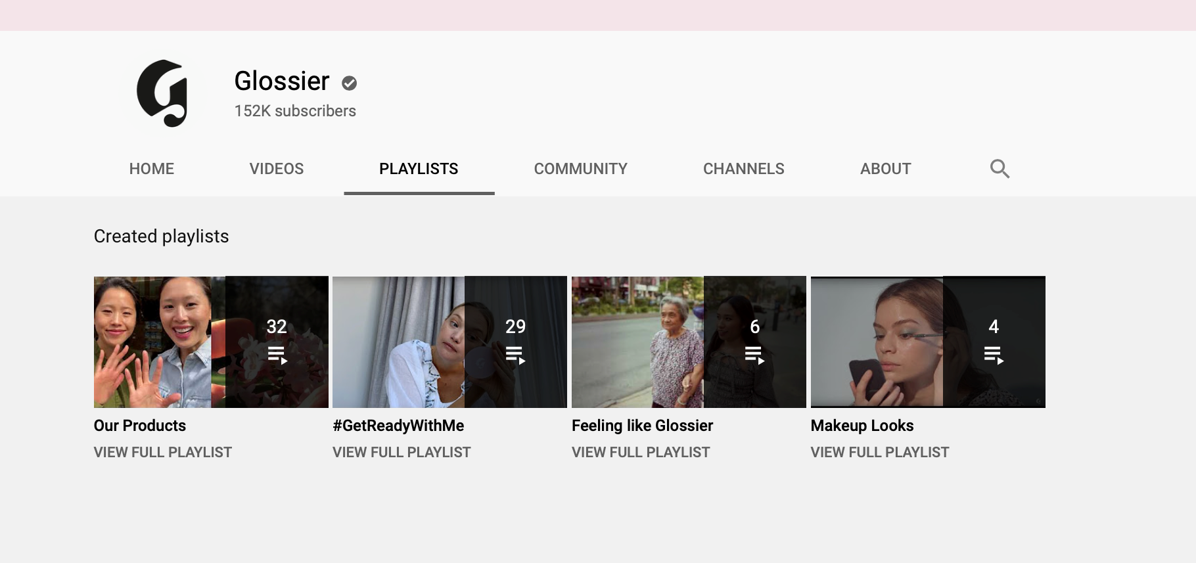The image size is (1196, 563).
Task: Open the Feeling like Glossier thumbnail
Action: [x=689, y=342]
